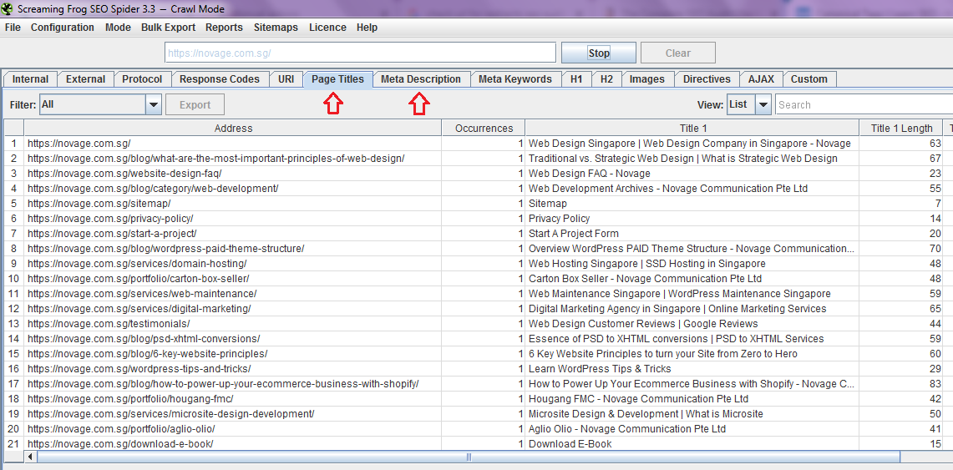This screenshot has height=470, width=953.
Task: Select address https://novage.com.sg/download-e-book/
Action: click(x=120, y=444)
